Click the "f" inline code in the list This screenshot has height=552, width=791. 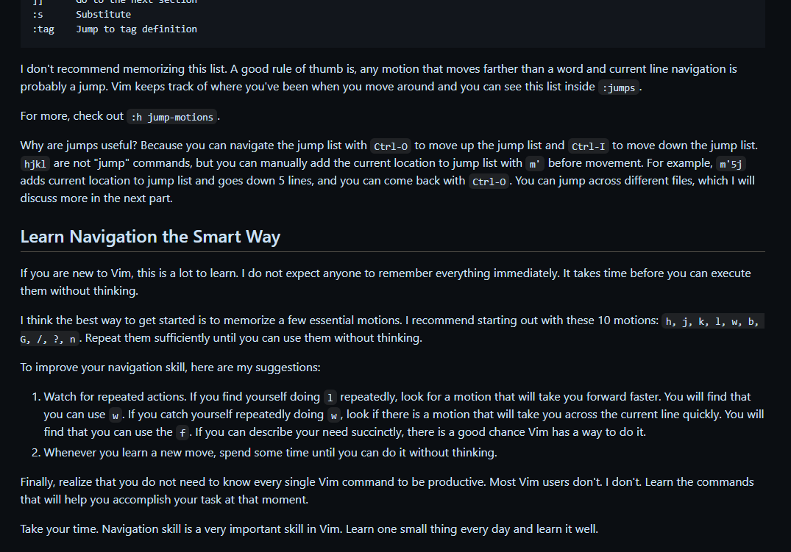pos(182,432)
